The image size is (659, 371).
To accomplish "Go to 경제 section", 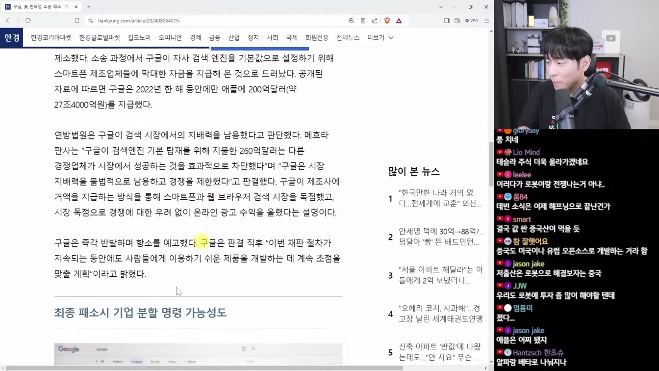I will coord(195,38).
